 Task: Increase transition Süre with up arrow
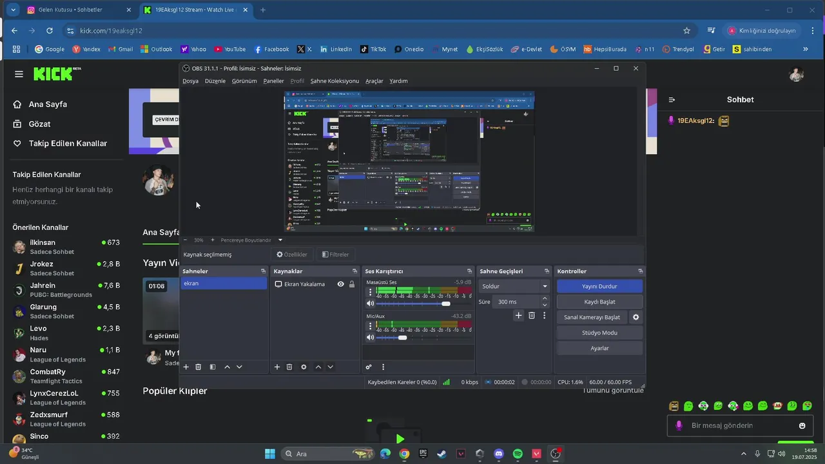click(545, 298)
